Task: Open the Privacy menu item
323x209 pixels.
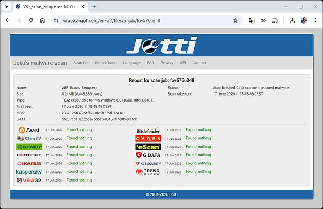Action: [167, 63]
